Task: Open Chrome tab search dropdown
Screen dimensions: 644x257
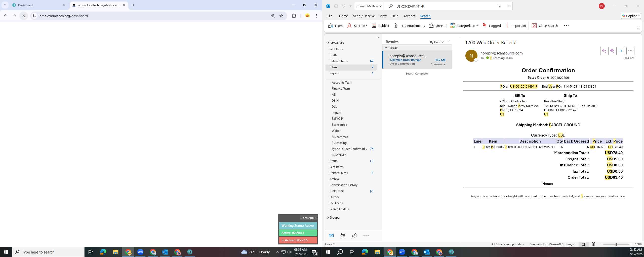Action: pos(5,5)
